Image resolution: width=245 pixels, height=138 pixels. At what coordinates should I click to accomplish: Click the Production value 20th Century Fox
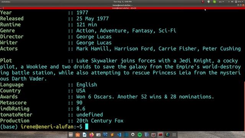(x=100, y=121)
